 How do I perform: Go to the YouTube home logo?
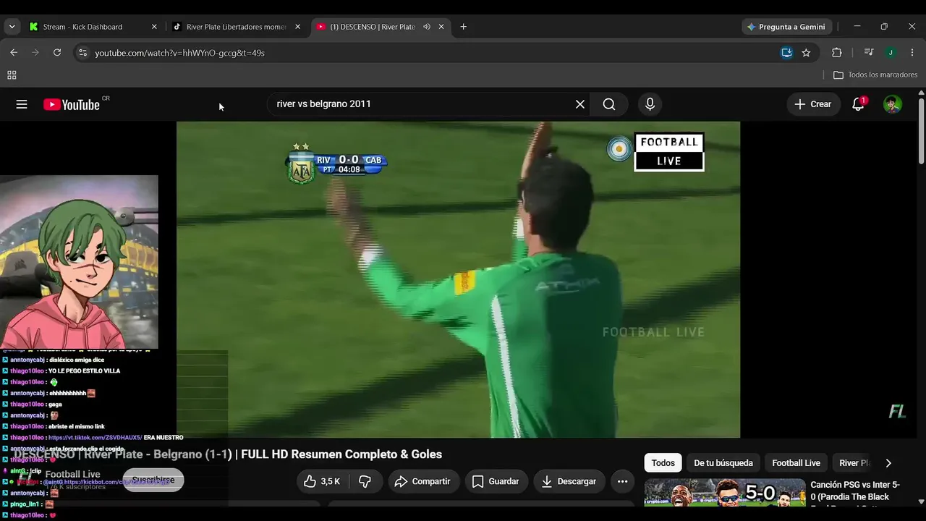(72, 104)
